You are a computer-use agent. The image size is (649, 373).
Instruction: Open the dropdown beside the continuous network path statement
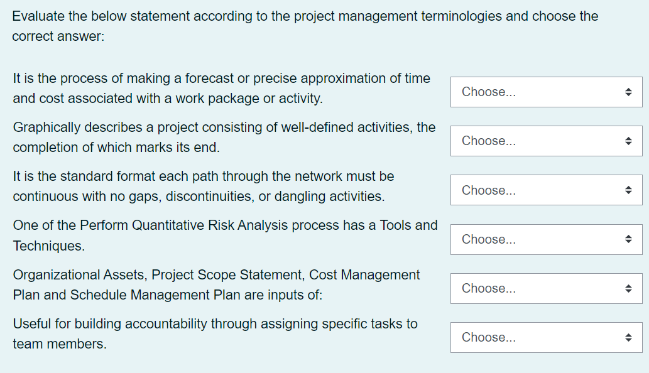coord(546,190)
